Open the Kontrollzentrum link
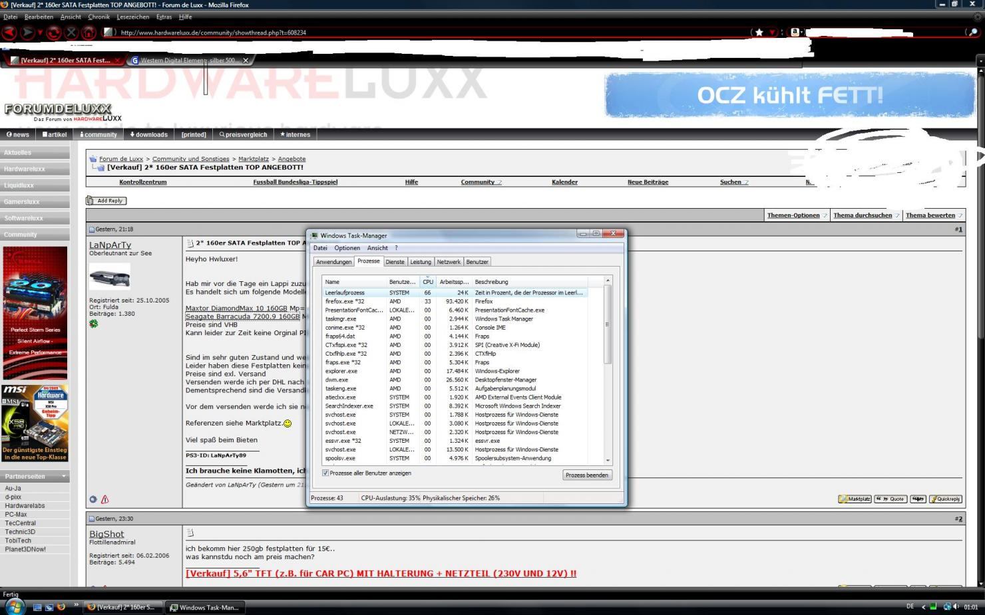985x615 pixels. (143, 182)
